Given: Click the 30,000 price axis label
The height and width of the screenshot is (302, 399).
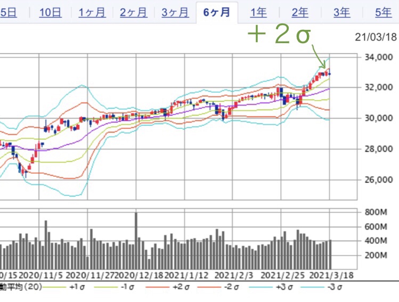Looking at the screenshot, I should pos(379,118).
